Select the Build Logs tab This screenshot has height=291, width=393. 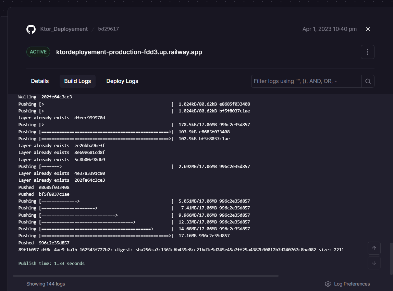[x=77, y=81]
